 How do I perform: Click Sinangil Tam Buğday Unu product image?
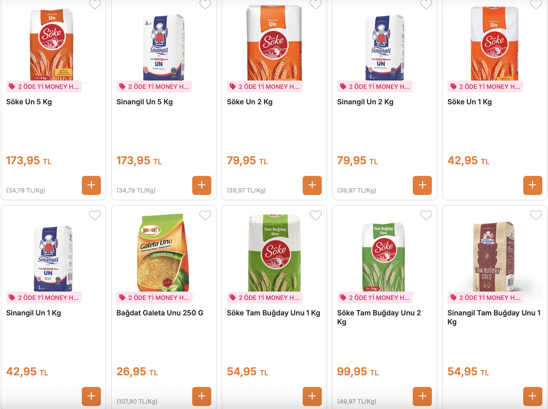click(x=494, y=256)
